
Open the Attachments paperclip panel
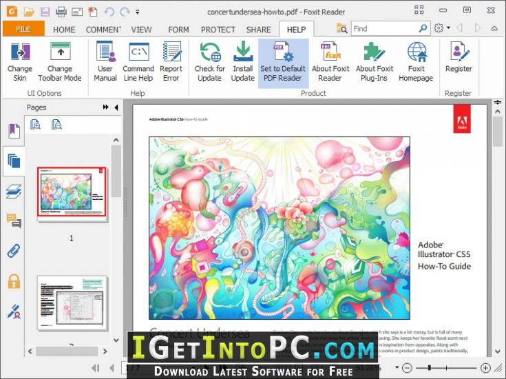[x=14, y=251]
